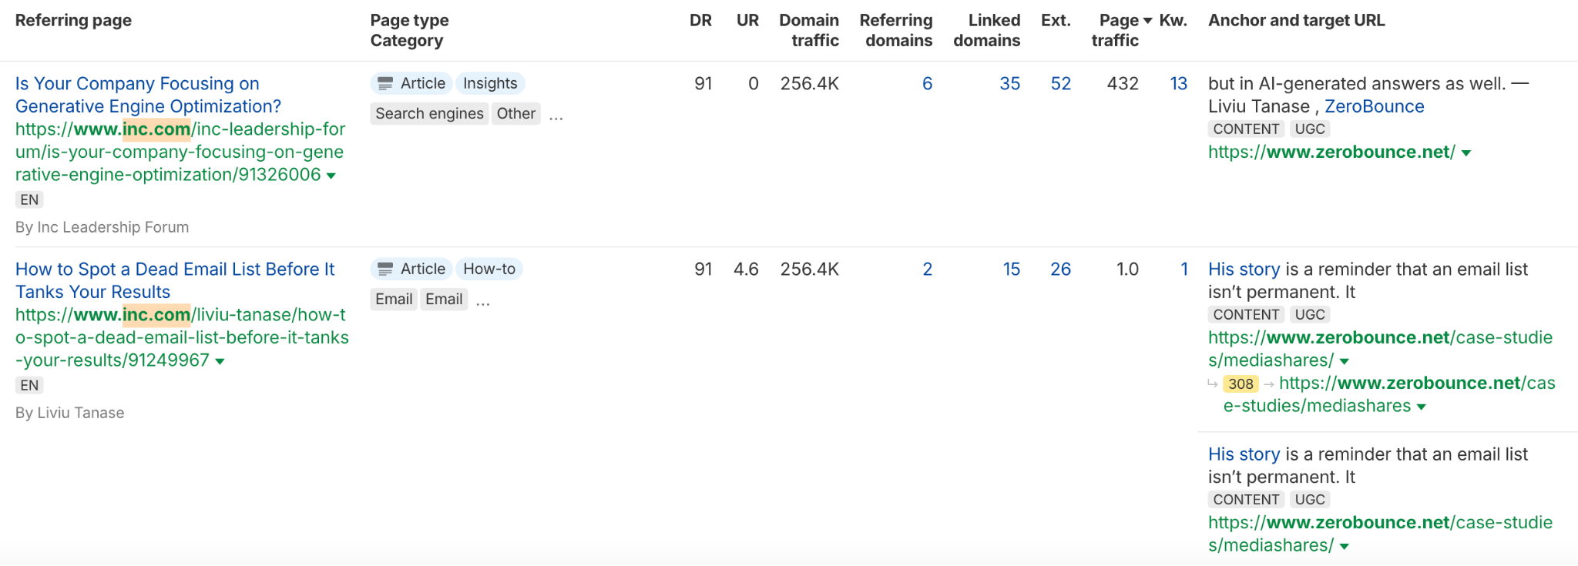Expand more categories ellipsis in first row
Image resolution: width=1578 pixels, height=566 pixels.
pos(556,116)
